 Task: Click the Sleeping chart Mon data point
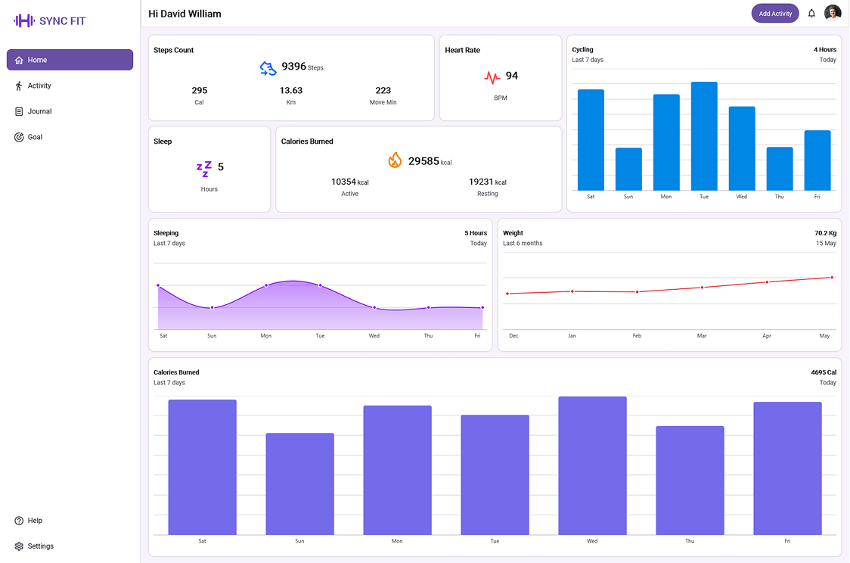pos(266,285)
